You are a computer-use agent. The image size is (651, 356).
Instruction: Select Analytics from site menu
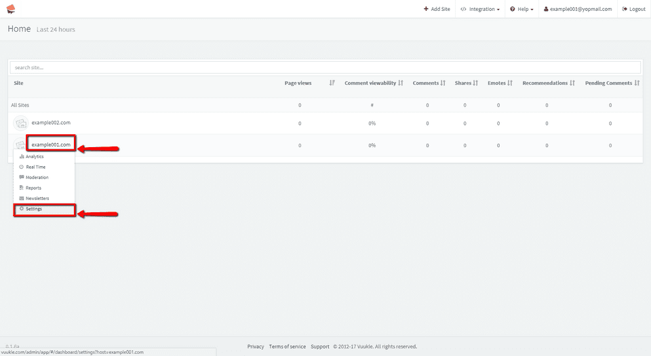tap(34, 157)
